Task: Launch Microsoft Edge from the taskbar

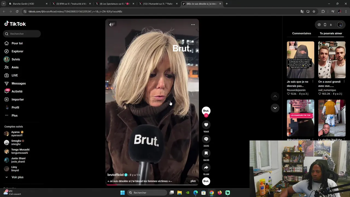Action: 196,193
